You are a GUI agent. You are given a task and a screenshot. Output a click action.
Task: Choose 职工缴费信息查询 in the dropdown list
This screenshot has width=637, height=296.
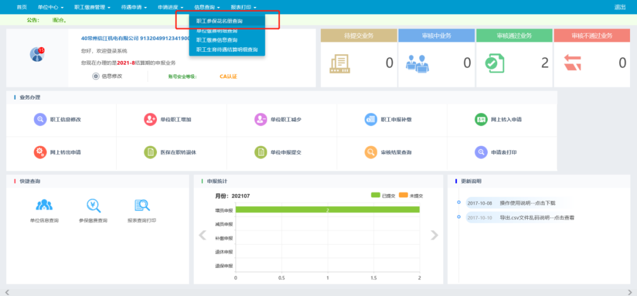click(217, 40)
